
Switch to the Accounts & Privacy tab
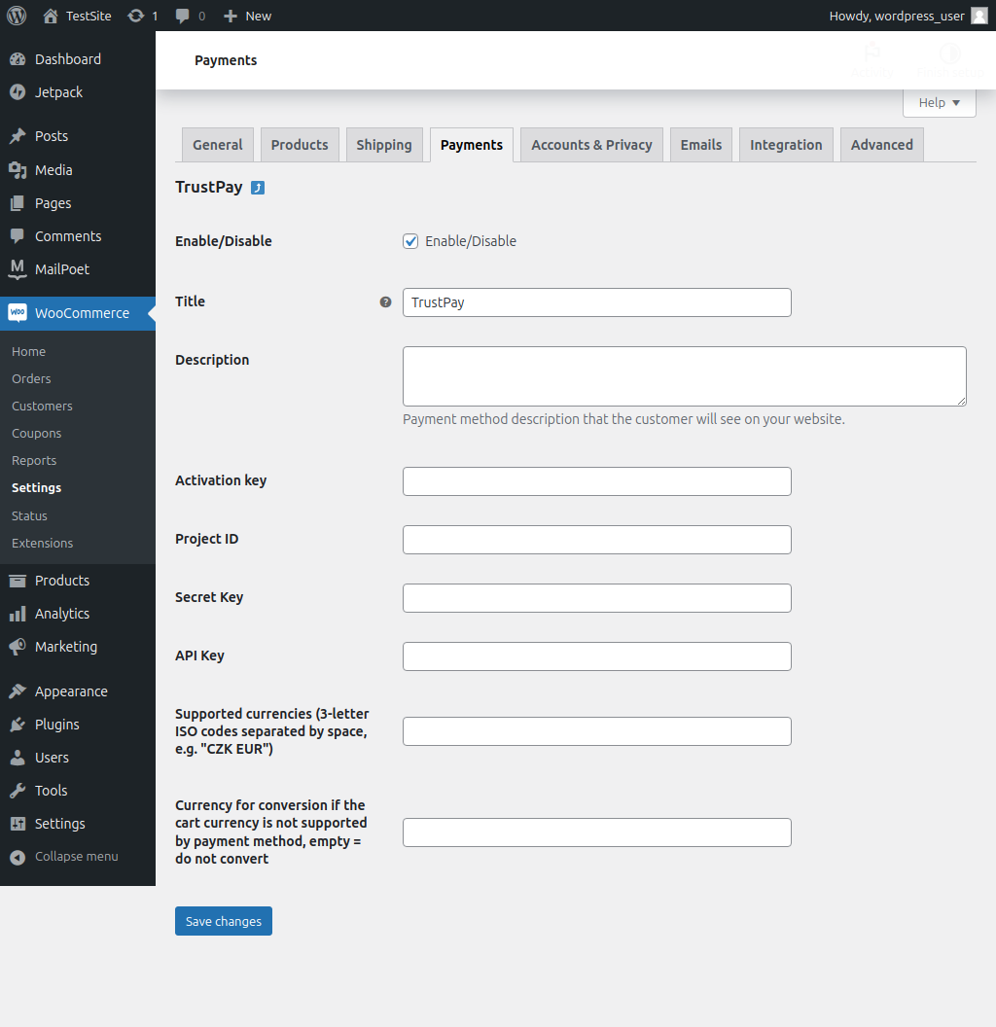click(591, 145)
